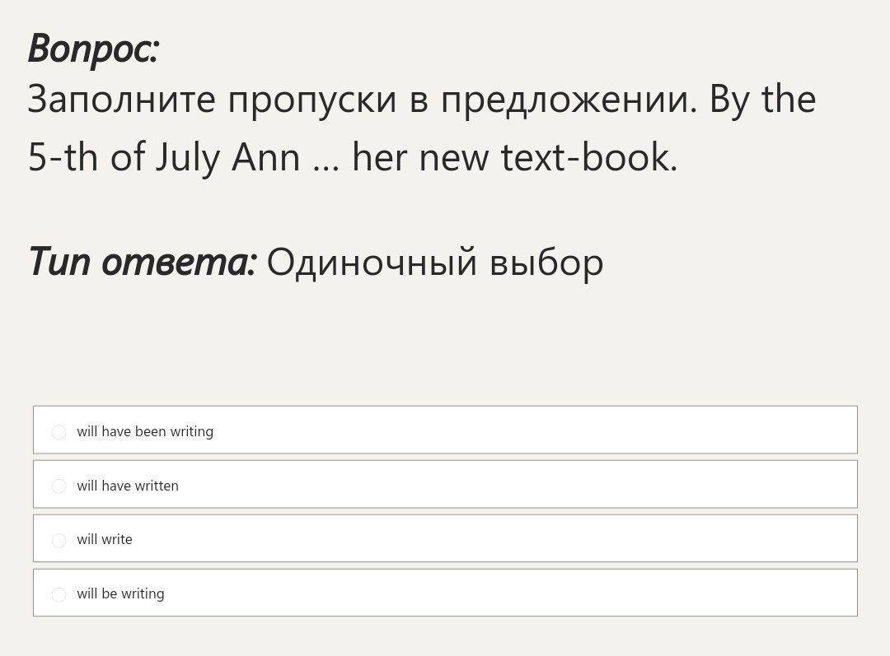Choose the "will have written" radio button
The image size is (890, 656).
click(59, 486)
